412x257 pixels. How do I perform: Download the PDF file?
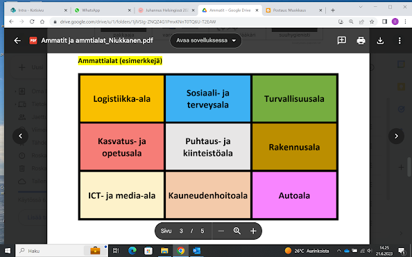pos(380,40)
